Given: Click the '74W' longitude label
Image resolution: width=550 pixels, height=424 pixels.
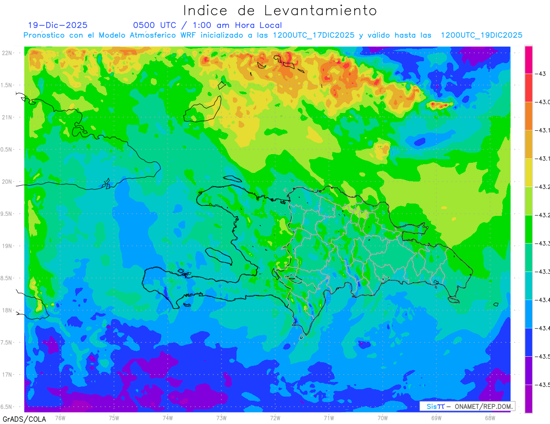Looking at the screenshot, I should click(168, 418).
